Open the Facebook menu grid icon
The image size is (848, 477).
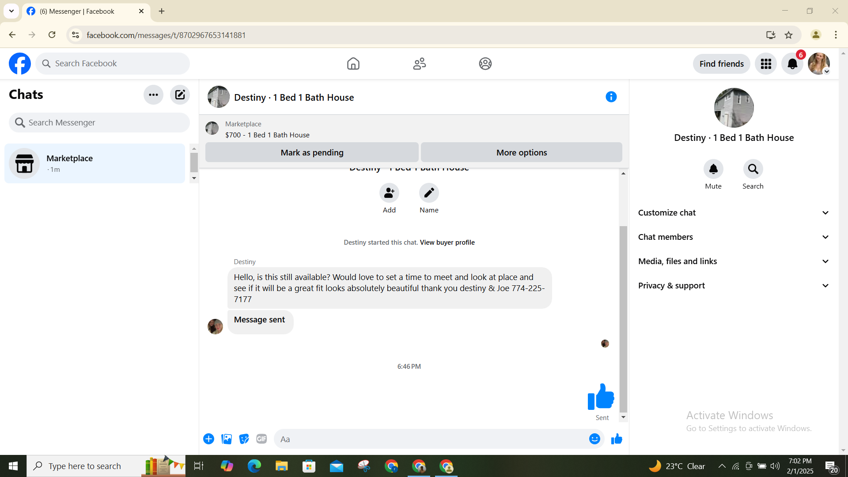pyautogui.click(x=766, y=64)
